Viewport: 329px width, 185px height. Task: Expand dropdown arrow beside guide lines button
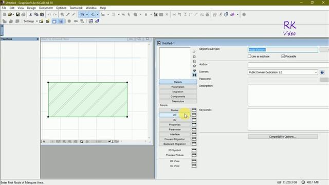tap(87, 14)
